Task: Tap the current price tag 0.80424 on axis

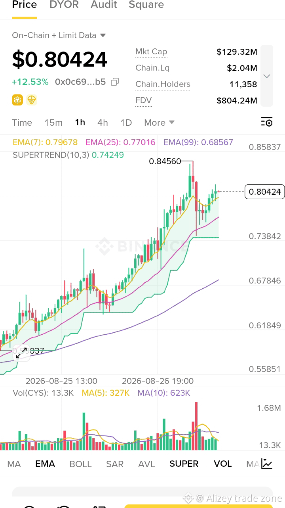Action: [265, 192]
